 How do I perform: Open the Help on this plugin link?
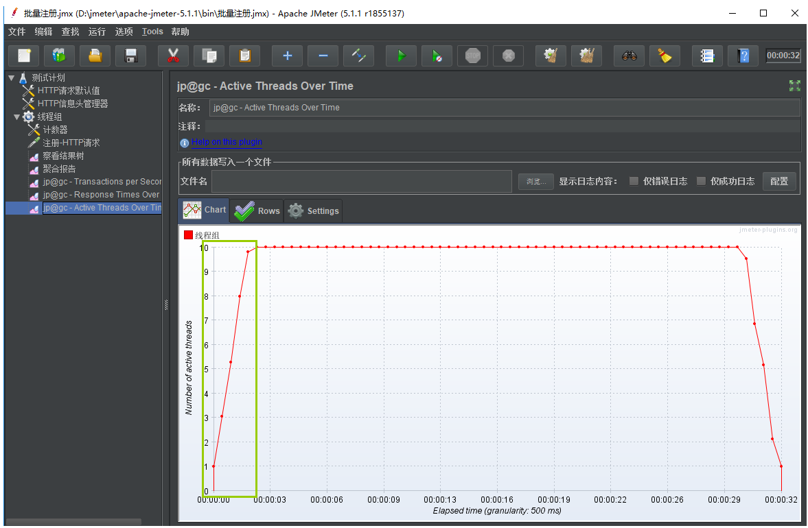tap(227, 142)
